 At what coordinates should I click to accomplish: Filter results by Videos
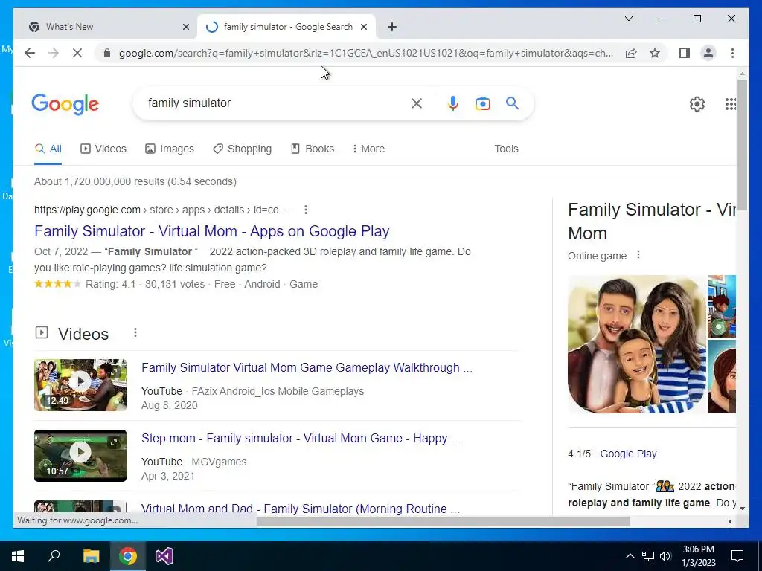[x=103, y=149]
